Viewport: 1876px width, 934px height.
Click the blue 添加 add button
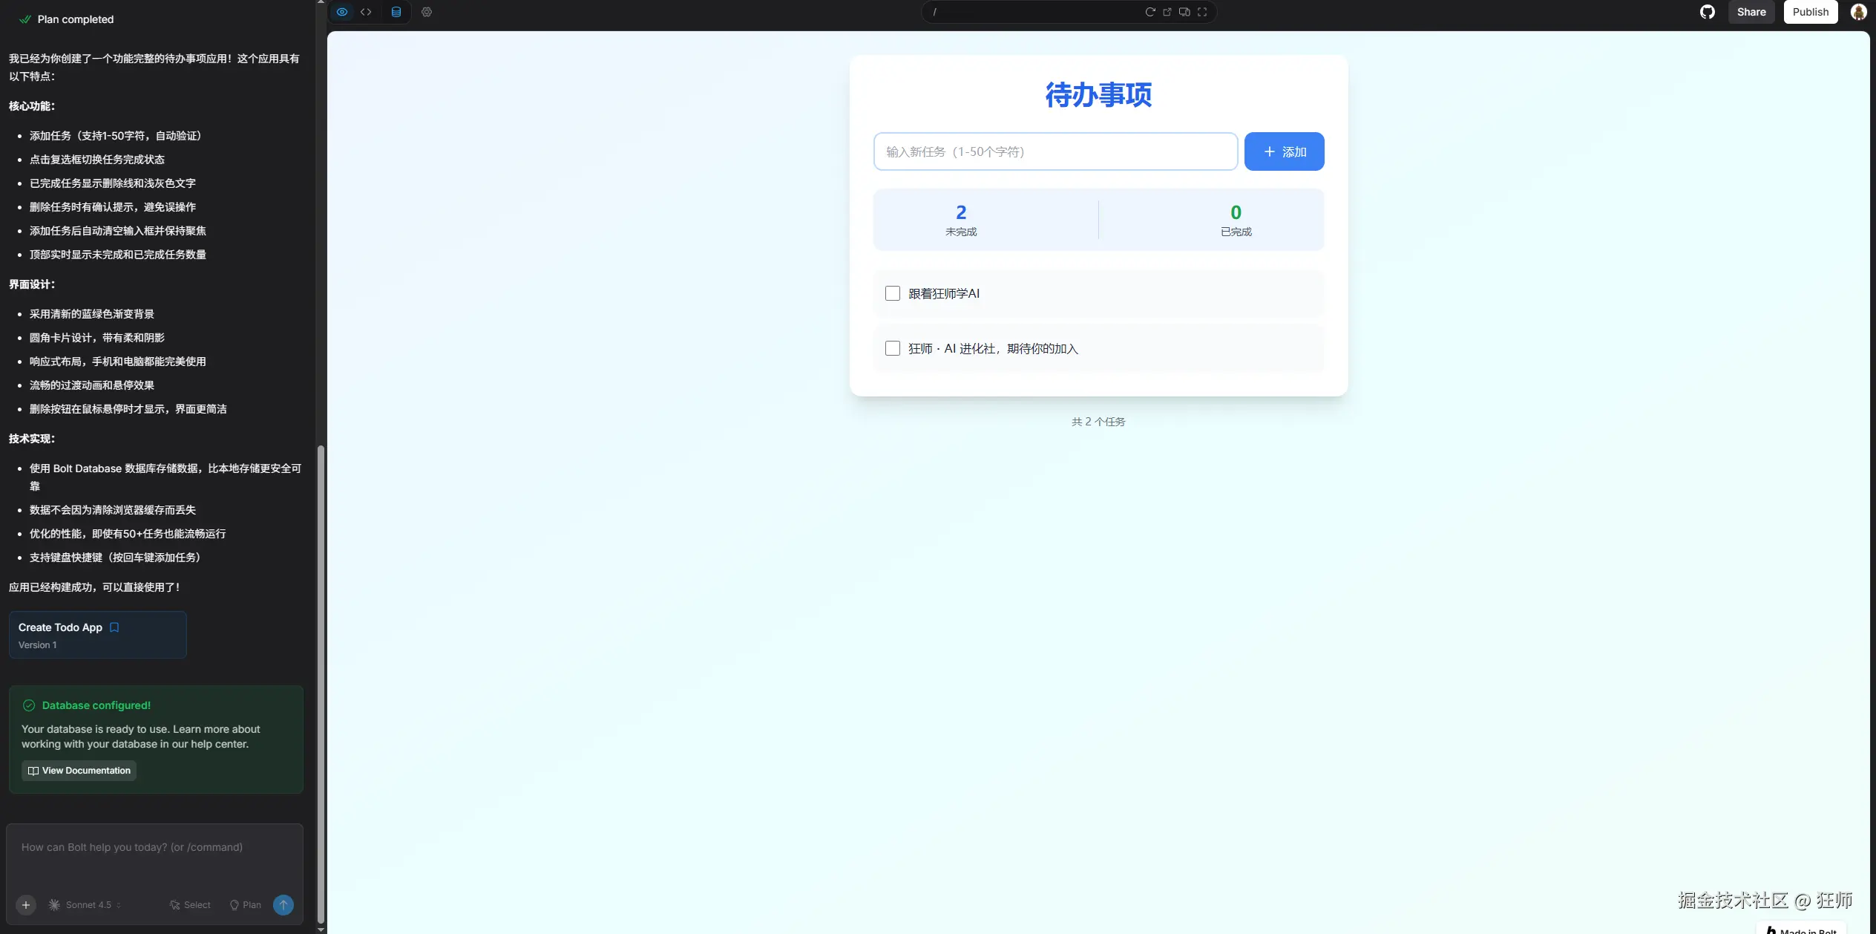(x=1284, y=151)
